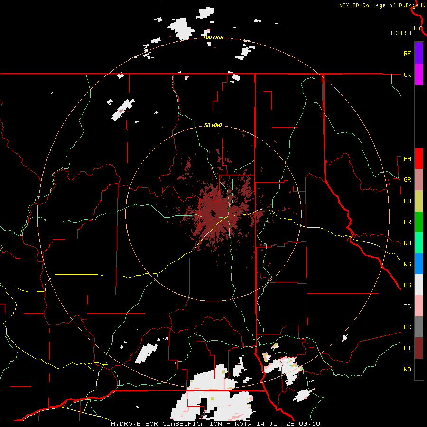The height and width of the screenshot is (427, 427).
Task: Click the BI legend label
Action: click(407, 348)
